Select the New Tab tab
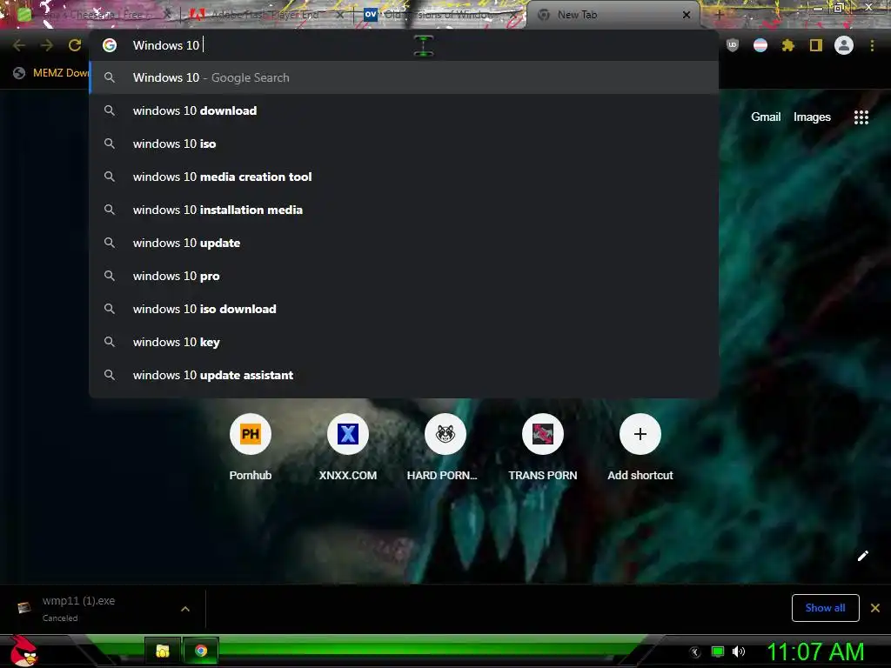 pos(611,15)
